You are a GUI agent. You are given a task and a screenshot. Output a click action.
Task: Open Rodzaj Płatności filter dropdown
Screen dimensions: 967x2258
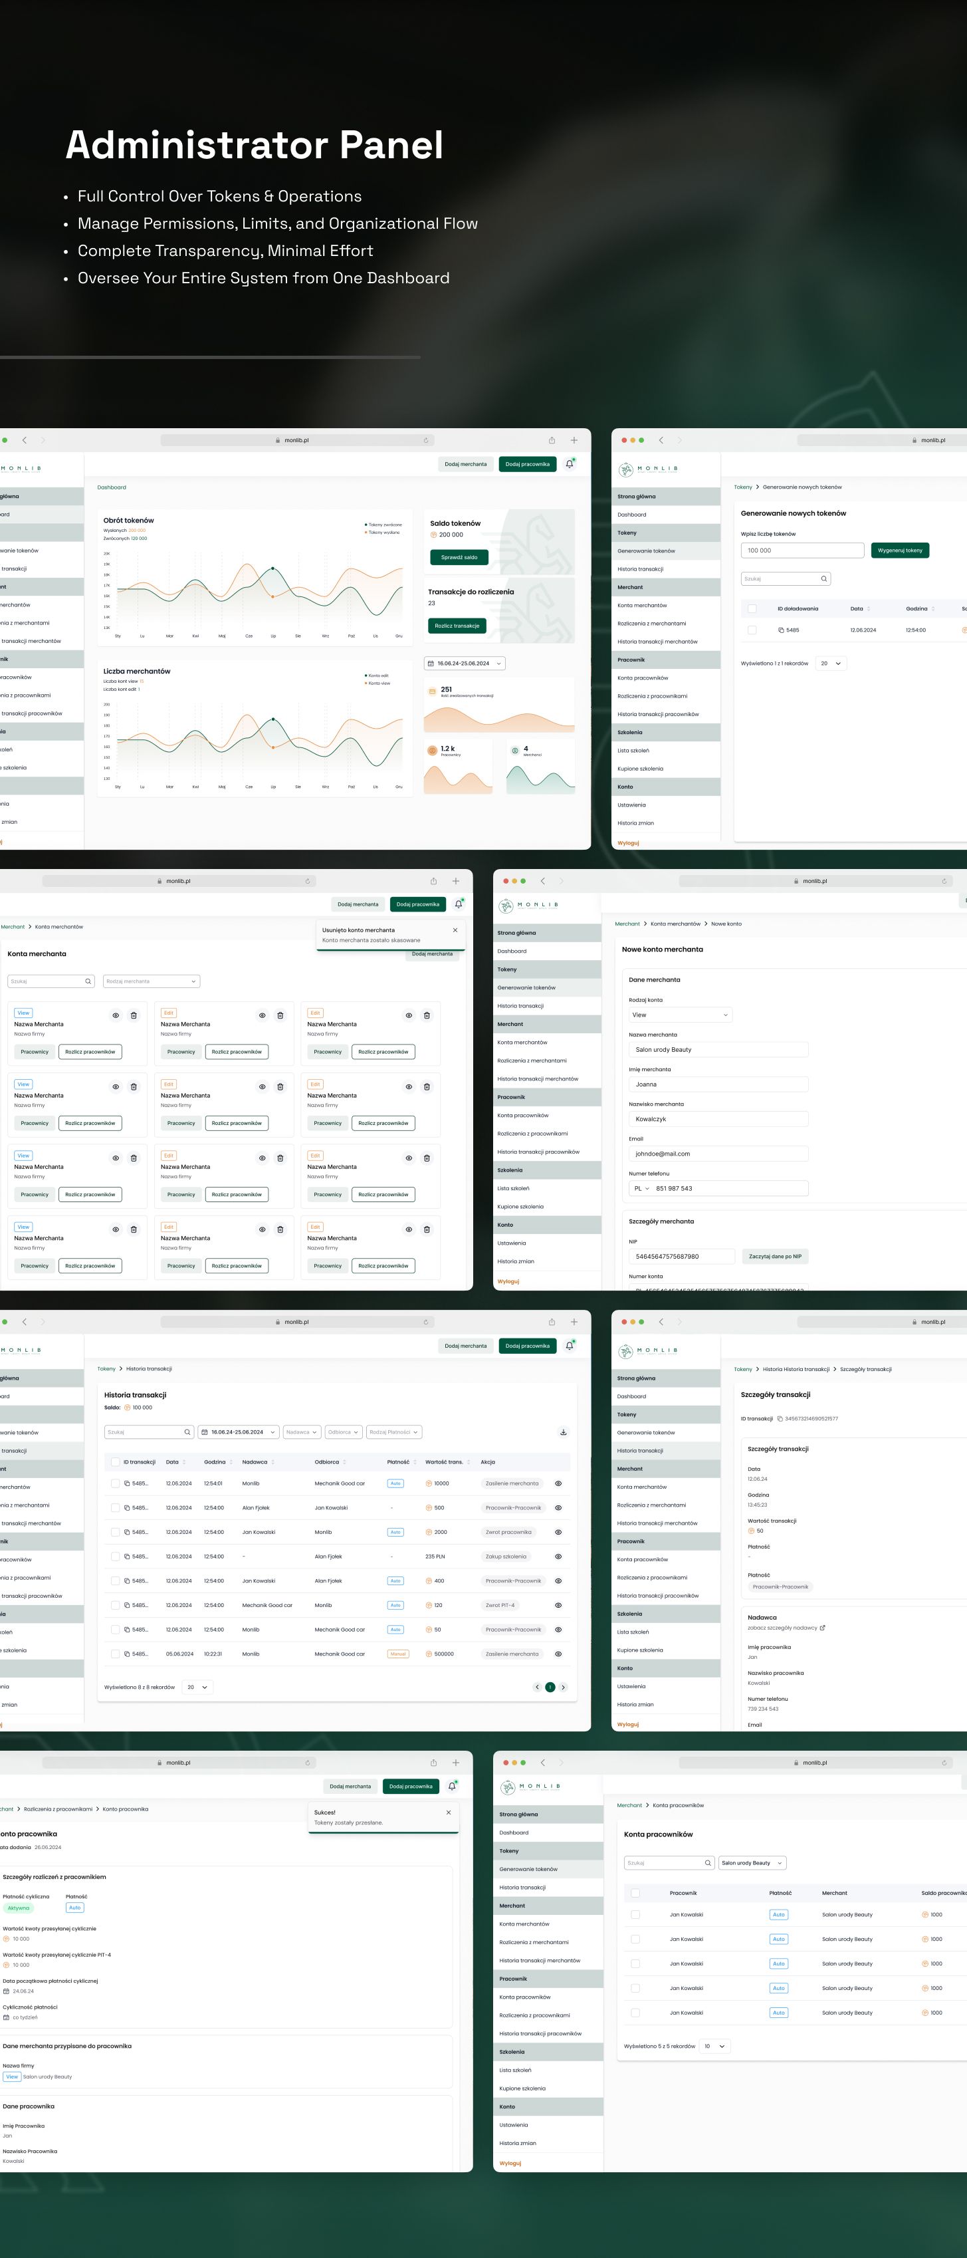[394, 1432]
